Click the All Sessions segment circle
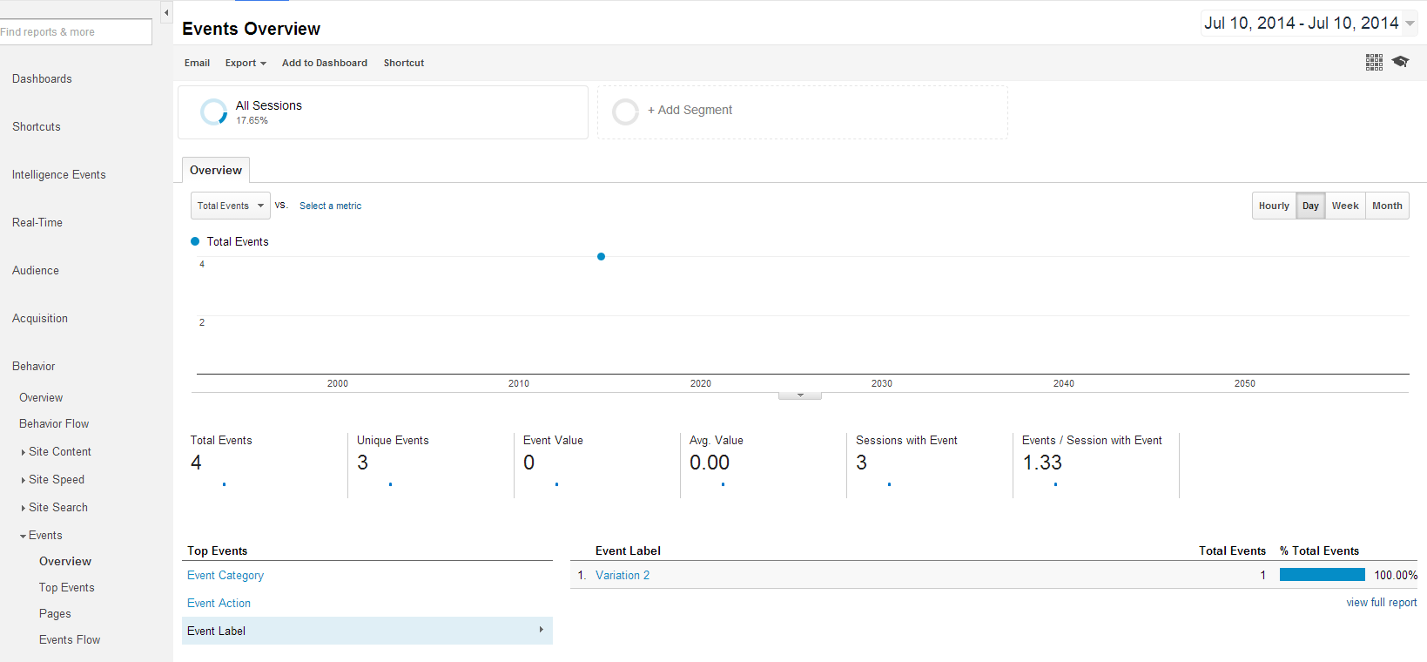This screenshot has width=1427, height=662. point(213,111)
